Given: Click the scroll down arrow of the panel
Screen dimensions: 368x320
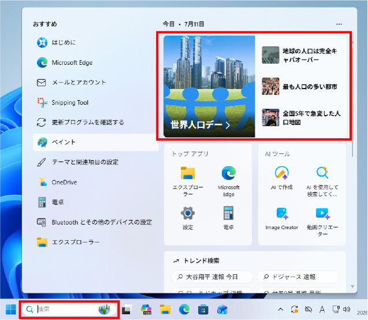Looking at the screenshot, I should 352,286.
